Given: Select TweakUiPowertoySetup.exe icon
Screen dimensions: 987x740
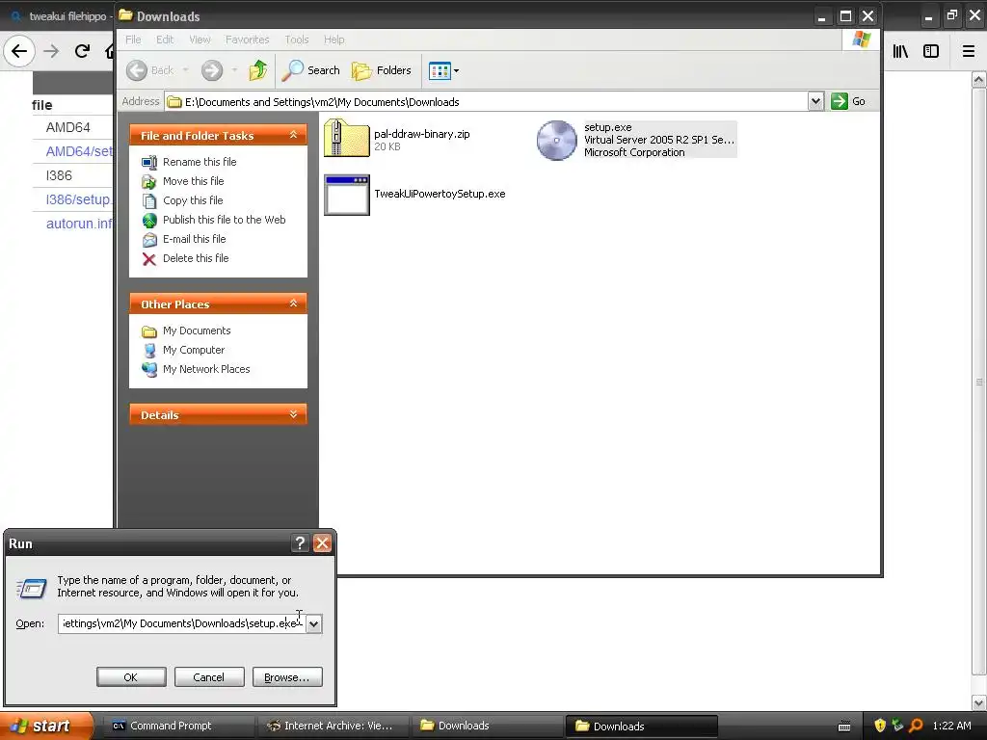Looking at the screenshot, I should pos(347,195).
